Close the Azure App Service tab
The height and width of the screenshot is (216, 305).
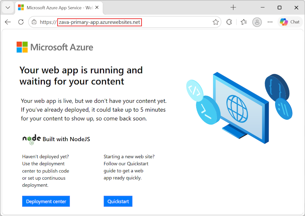[96, 7]
